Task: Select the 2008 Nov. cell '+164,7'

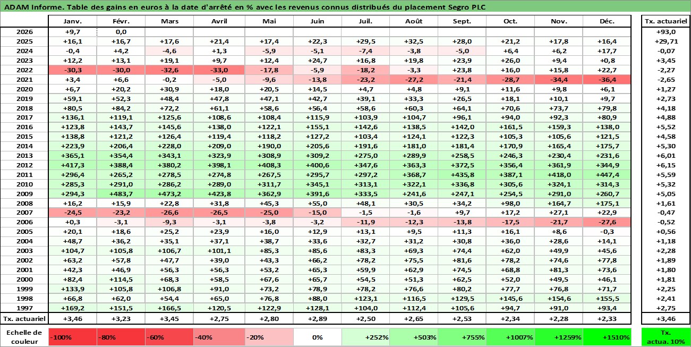Action: click(558, 203)
